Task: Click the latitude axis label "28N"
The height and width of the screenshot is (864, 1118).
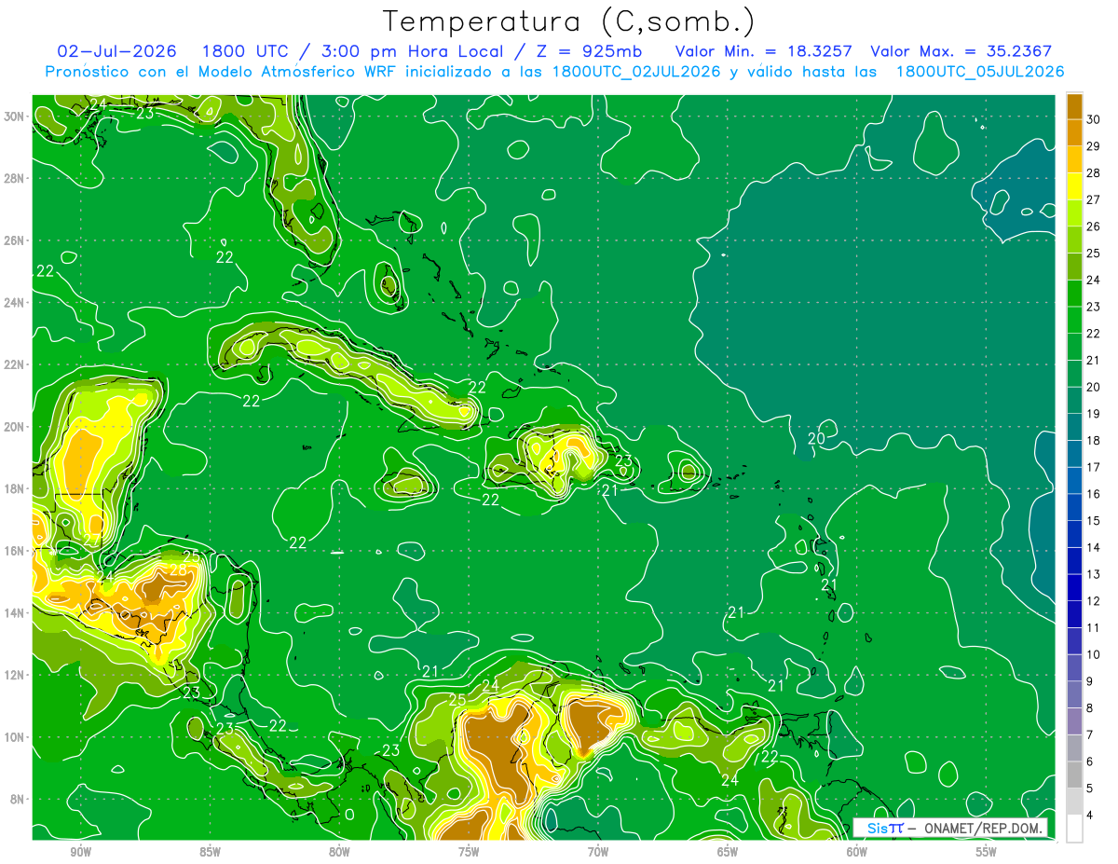Action: (15, 178)
